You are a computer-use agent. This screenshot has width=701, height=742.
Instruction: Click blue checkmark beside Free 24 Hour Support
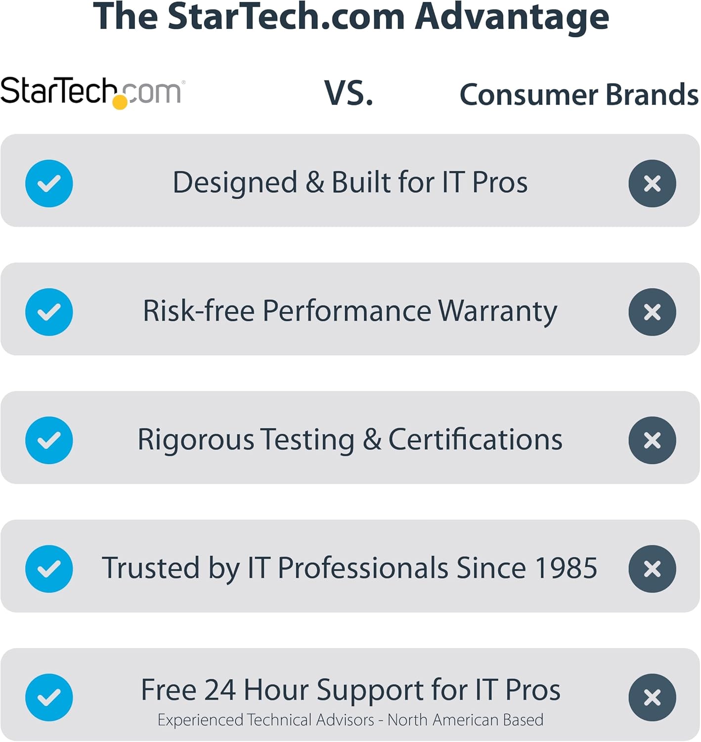(x=49, y=697)
